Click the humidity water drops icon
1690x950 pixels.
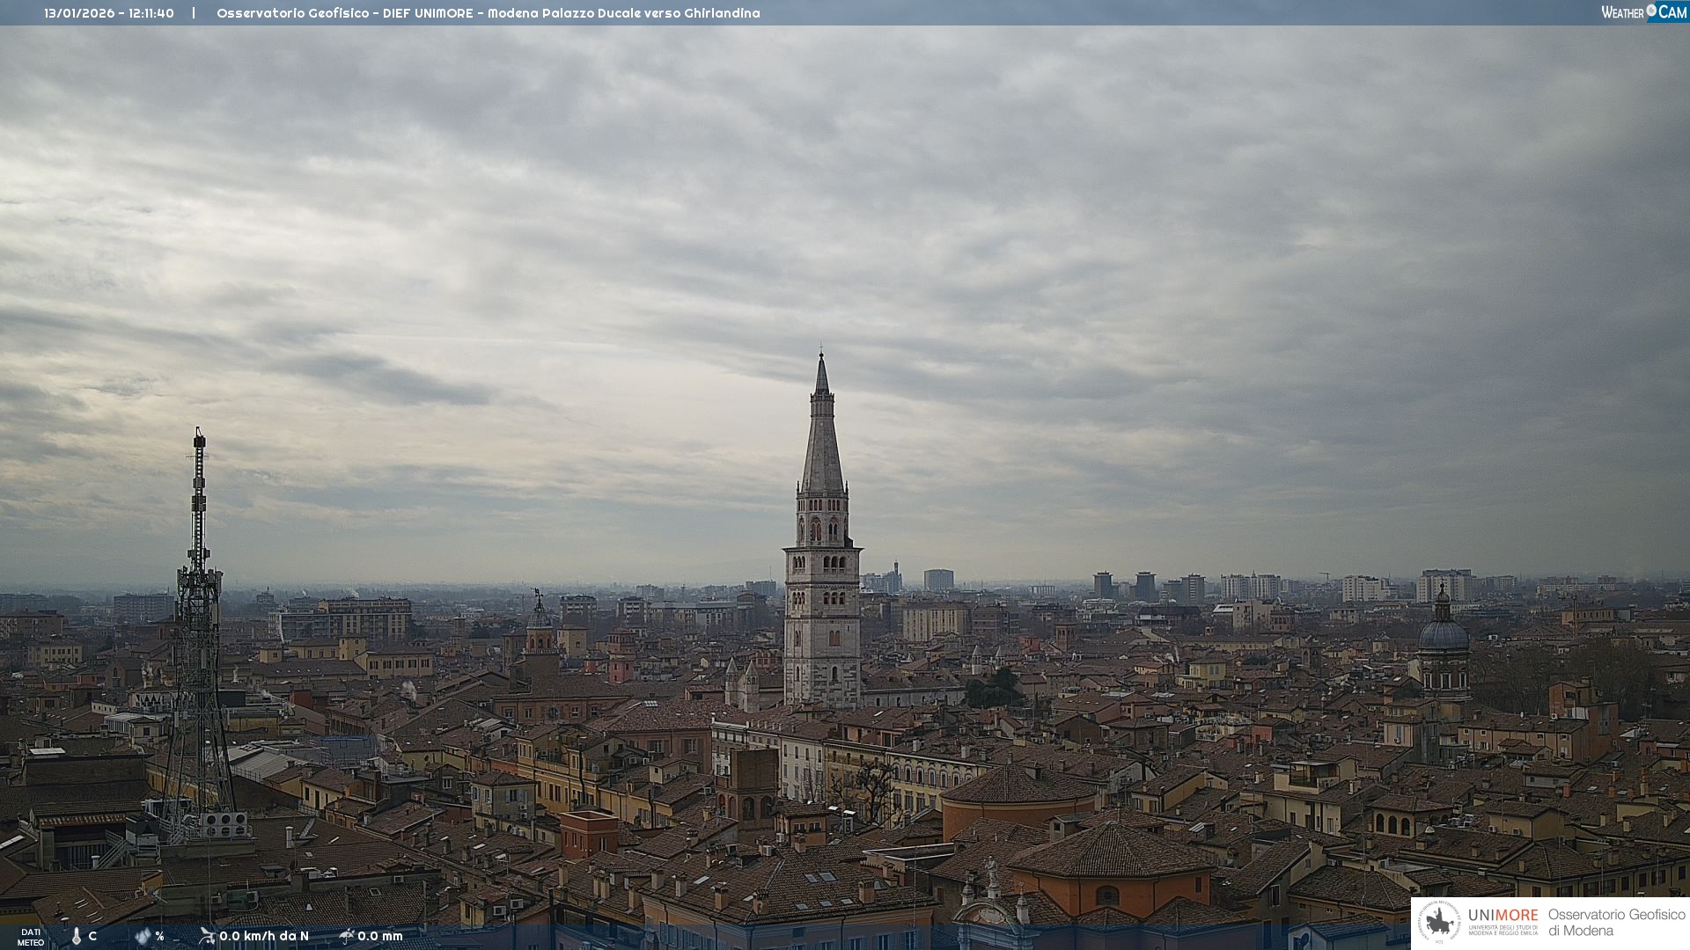(143, 937)
